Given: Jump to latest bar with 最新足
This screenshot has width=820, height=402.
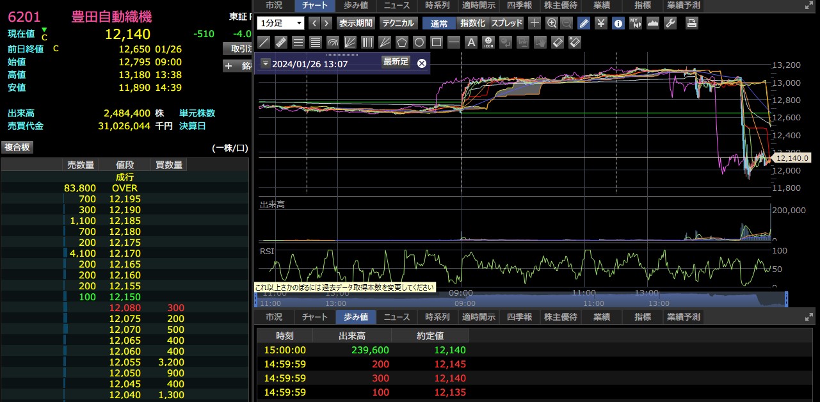Looking at the screenshot, I should [396, 62].
